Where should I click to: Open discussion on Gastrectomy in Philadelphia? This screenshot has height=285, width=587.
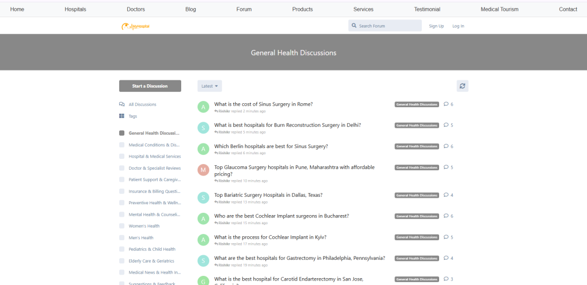click(299, 258)
